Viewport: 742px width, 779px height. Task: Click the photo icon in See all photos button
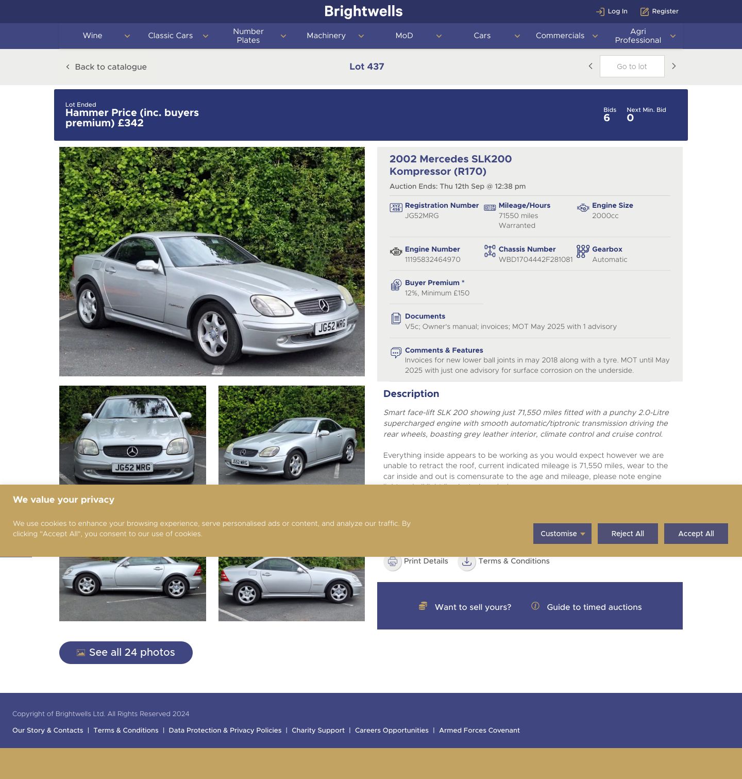click(81, 653)
